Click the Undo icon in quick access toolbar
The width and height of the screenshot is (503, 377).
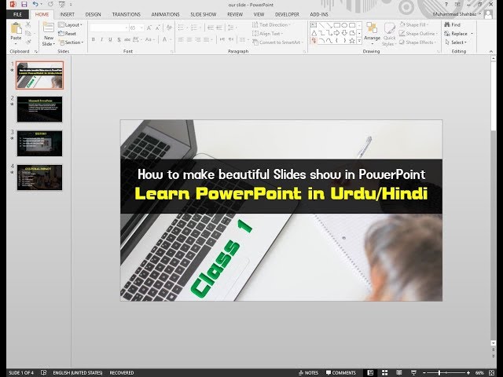[35, 4]
